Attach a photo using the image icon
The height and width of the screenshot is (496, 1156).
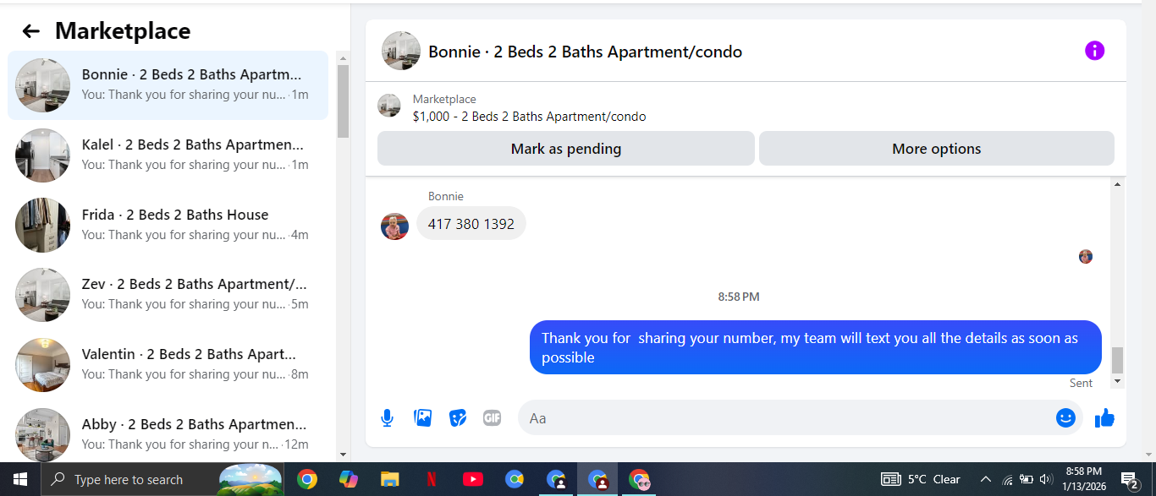(x=422, y=417)
